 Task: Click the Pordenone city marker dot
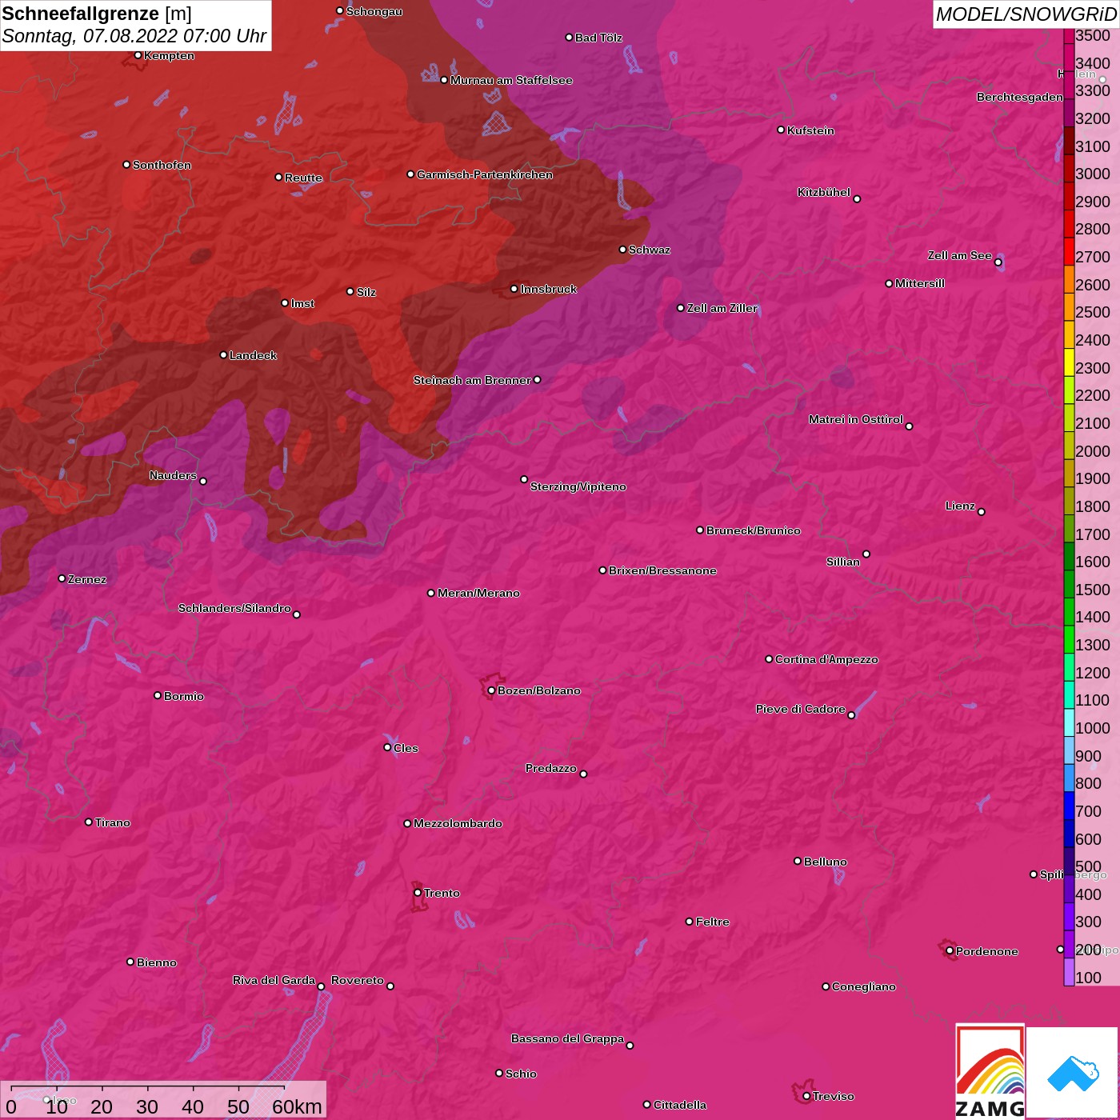pos(950,950)
